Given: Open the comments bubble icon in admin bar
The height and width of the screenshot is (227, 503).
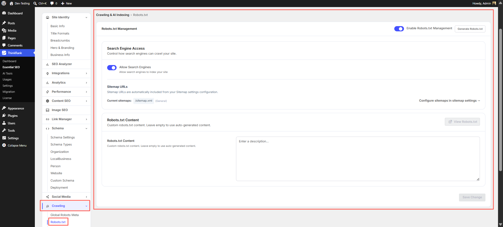Looking at the screenshot, I should coord(52,3).
